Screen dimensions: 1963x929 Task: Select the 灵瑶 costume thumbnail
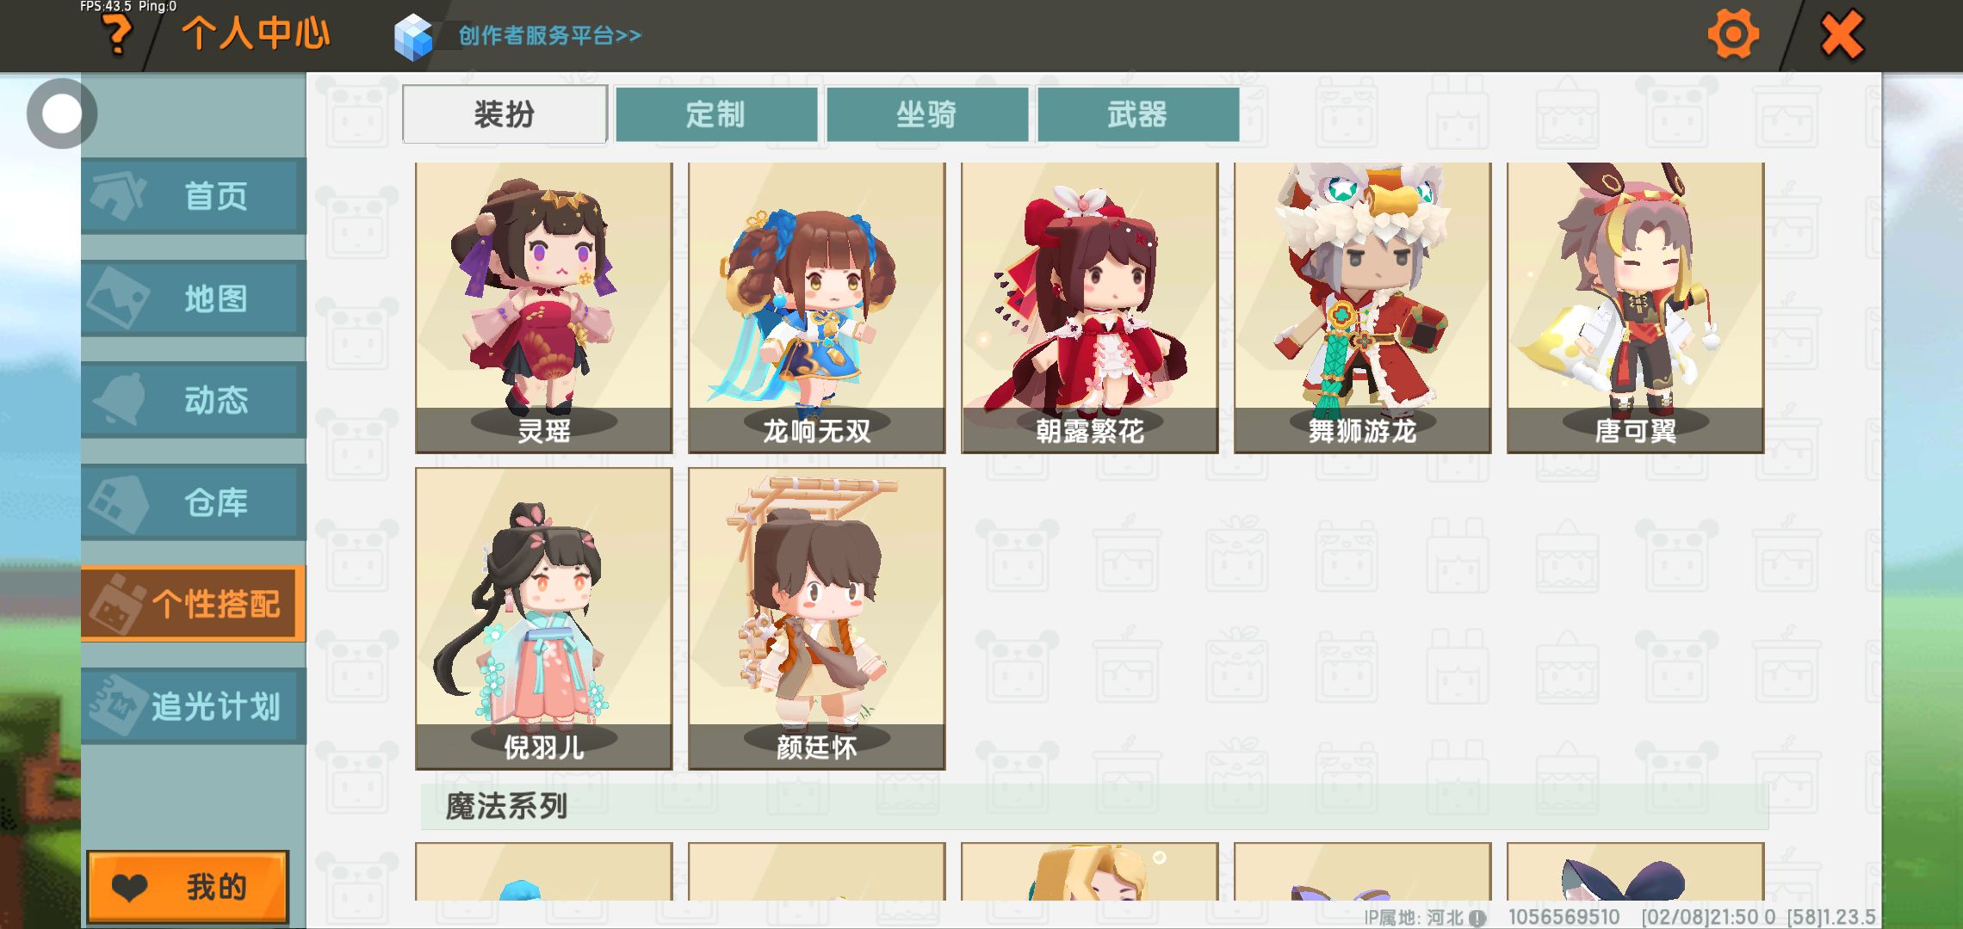tap(544, 308)
